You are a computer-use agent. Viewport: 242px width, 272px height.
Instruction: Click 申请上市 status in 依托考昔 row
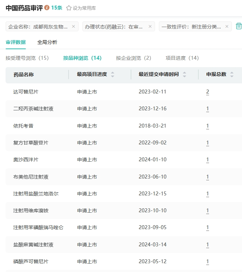pos(87,126)
